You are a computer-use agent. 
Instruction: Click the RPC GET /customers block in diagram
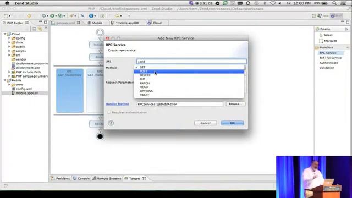coord(70,91)
